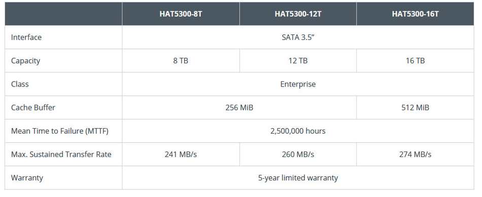Click the 260 MB/s transfer rate cell

pyautogui.click(x=298, y=154)
